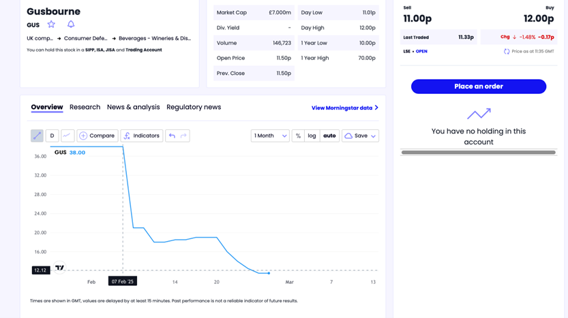Switch to the Research tab
Image resolution: width=568 pixels, height=318 pixels.
(x=85, y=107)
